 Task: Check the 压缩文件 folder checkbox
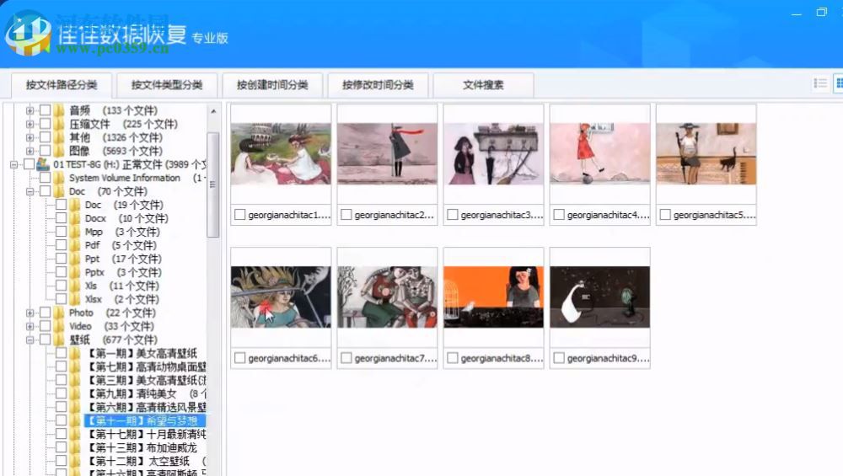click(x=46, y=124)
